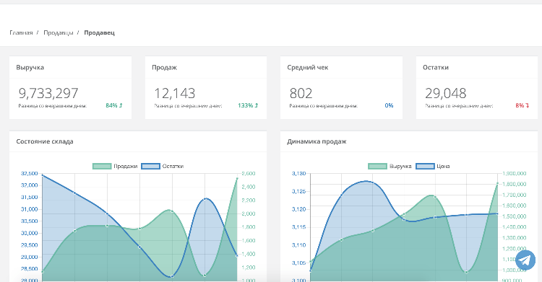Click the Состояние склада chart title

[45, 141]
